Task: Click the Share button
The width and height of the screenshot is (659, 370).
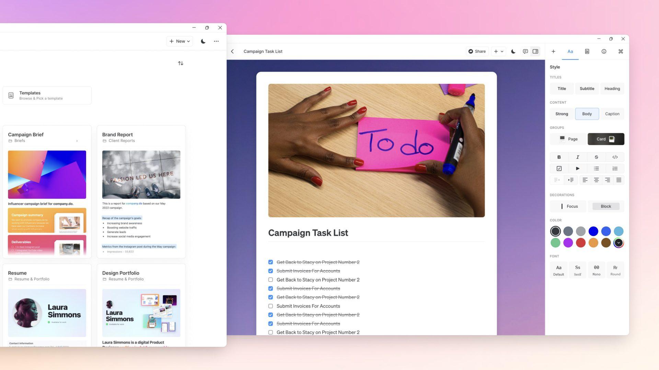Action: coord(477,51)
